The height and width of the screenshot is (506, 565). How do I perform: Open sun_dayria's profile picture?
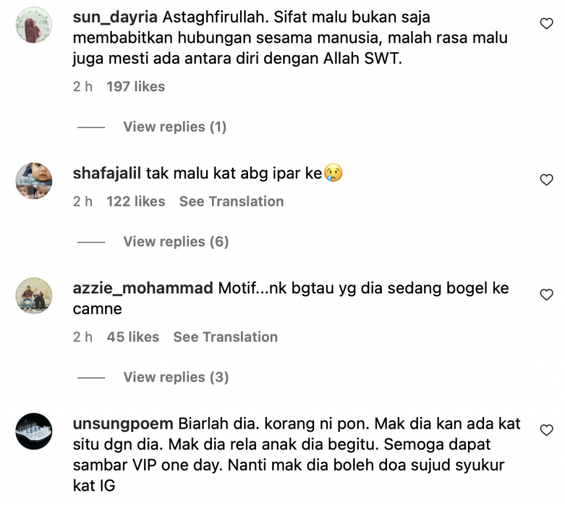(x=34, y=25)
